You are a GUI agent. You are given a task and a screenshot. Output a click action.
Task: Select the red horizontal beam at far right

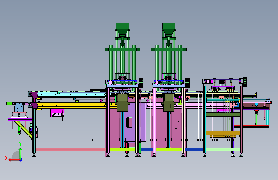251,126
